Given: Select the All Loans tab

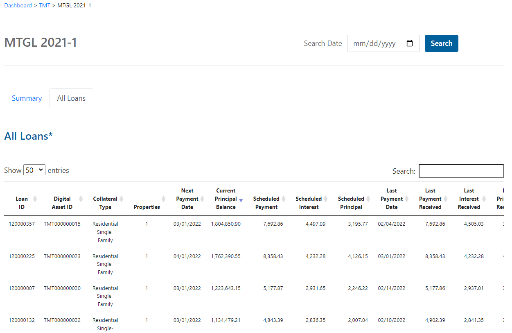Looking at the screenshot, I should pyautogui.click(x=71, y=98).
